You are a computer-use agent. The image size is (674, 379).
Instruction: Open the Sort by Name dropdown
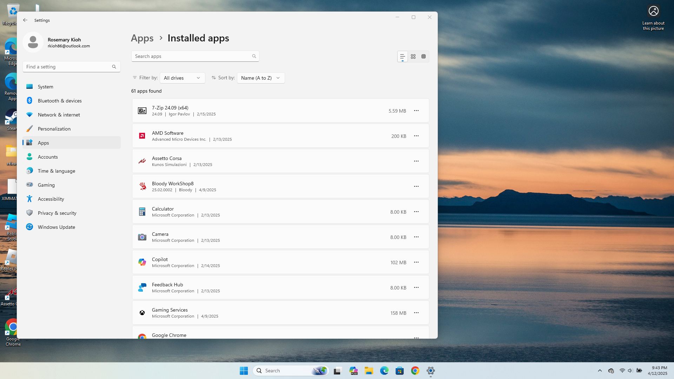261,78
